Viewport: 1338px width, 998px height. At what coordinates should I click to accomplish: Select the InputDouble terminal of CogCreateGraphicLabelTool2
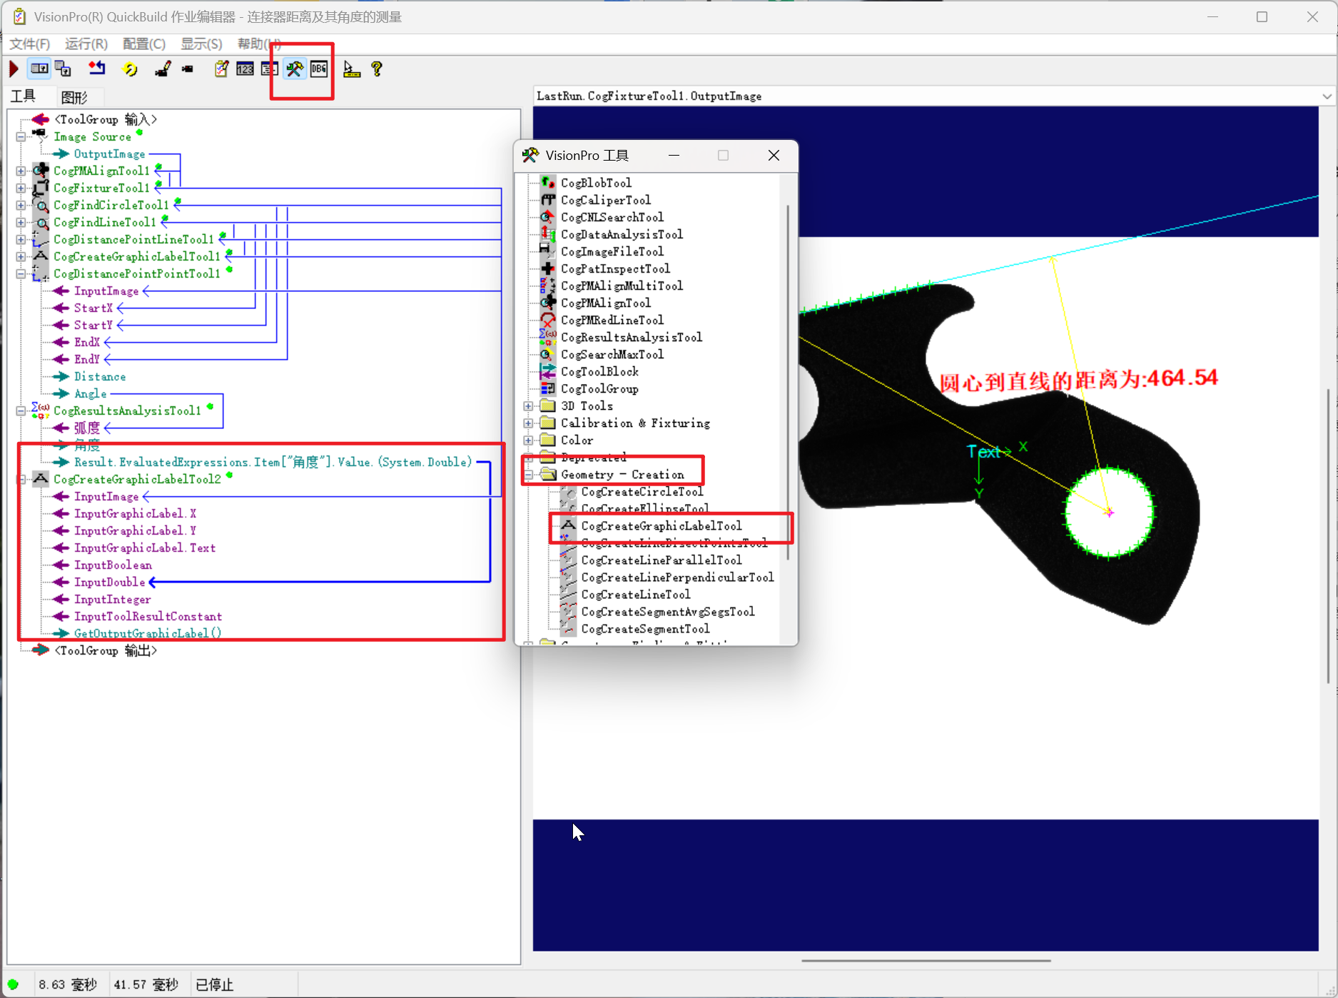[x=109, y=583]
